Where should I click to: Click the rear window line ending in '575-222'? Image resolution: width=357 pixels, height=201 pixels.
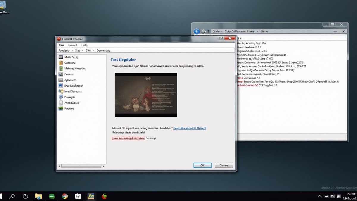tap(272, 66)
